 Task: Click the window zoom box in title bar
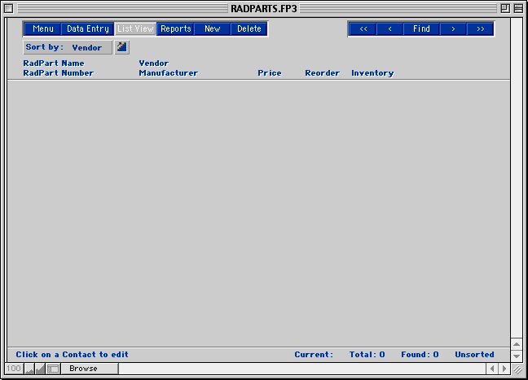click(505, 8)
